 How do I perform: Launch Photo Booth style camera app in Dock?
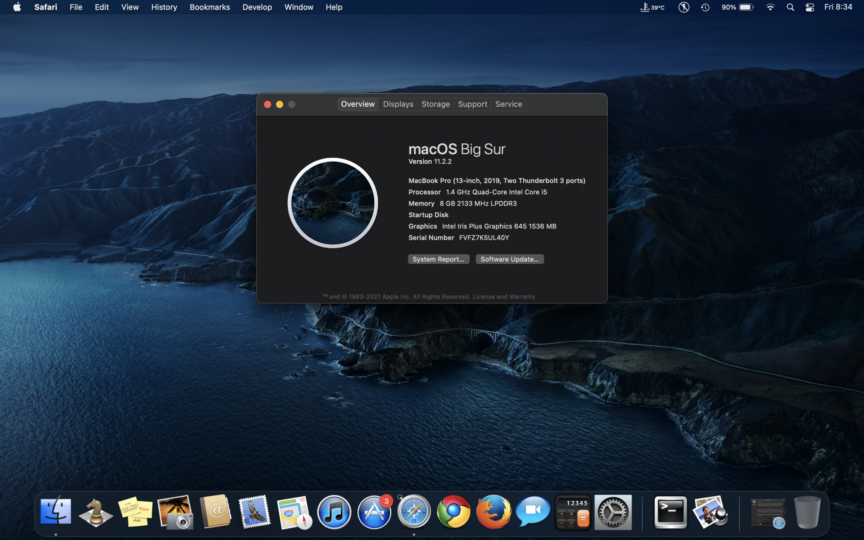(x=175, y=512)
